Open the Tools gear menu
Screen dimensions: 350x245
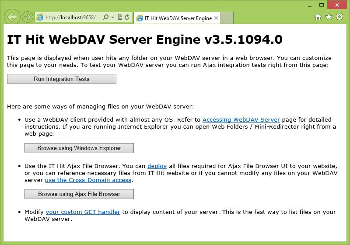point(339,17)
